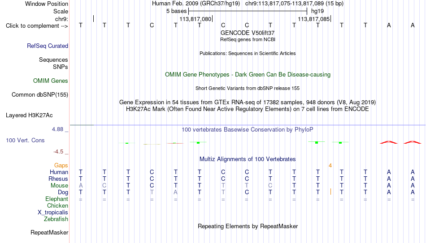The height and width of the screenshot is (243, 426).
Task: Select the Zebrafish species label
Action: [x=56, y=219]
